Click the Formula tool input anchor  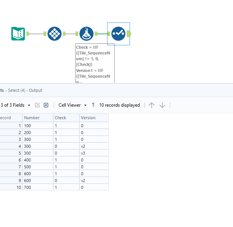(77, 34)
